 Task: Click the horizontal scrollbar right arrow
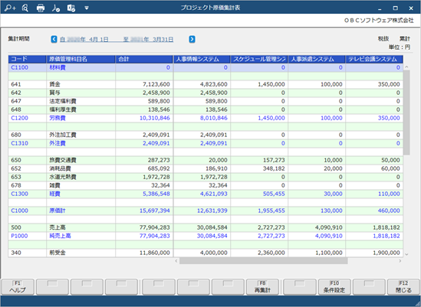[400, 260]
